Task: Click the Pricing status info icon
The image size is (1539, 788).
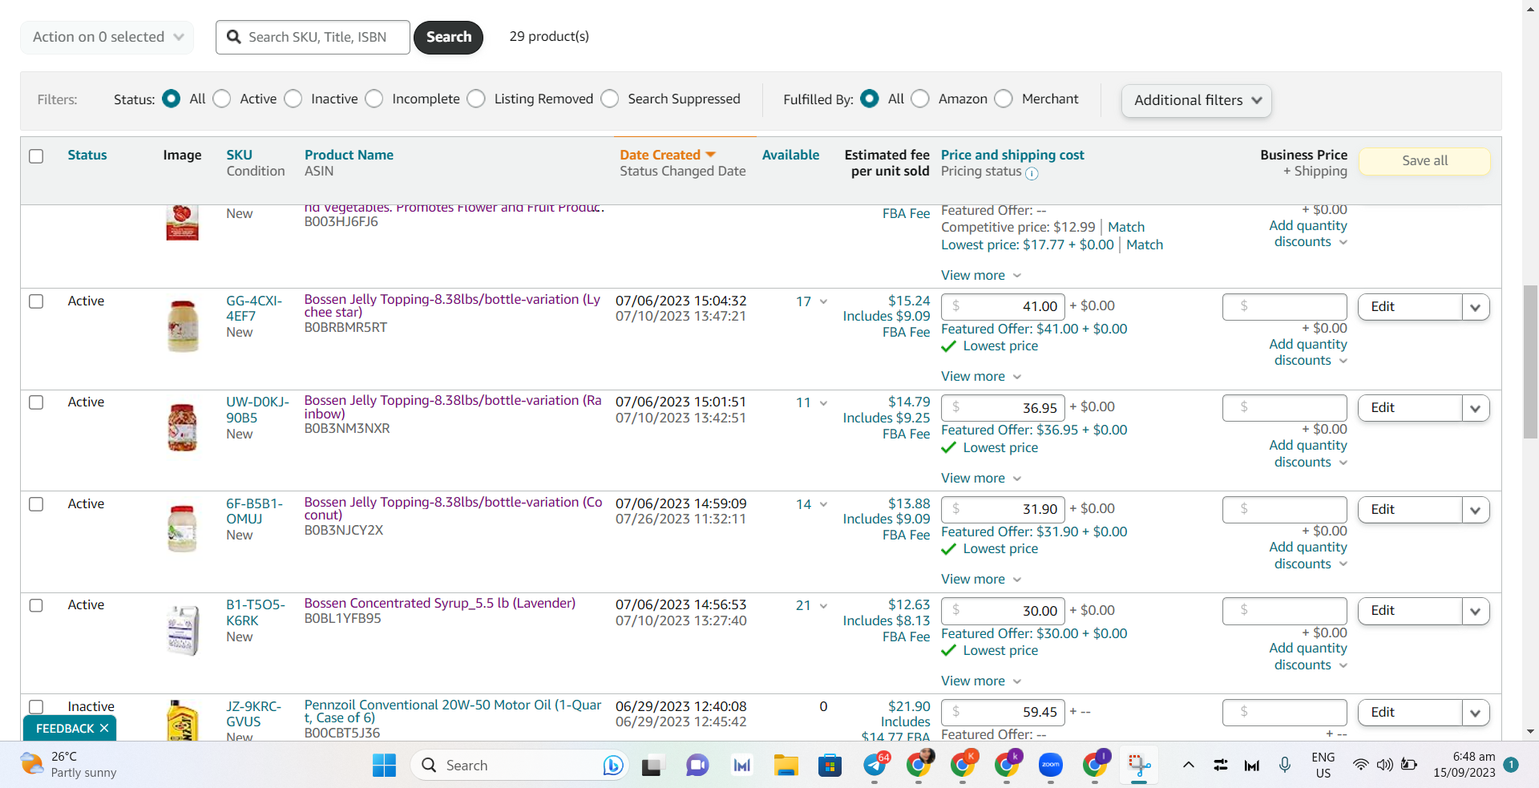Action: [x=1032, y=173]
